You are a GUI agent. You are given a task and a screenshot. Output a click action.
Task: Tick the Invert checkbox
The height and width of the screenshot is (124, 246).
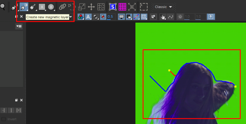(4, 119)
